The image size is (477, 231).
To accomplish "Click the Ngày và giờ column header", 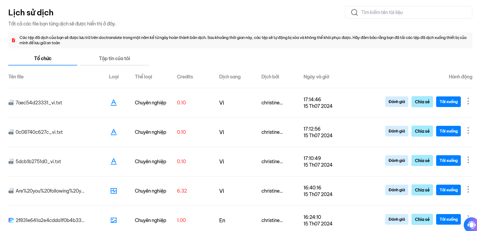I will (316, 77).
